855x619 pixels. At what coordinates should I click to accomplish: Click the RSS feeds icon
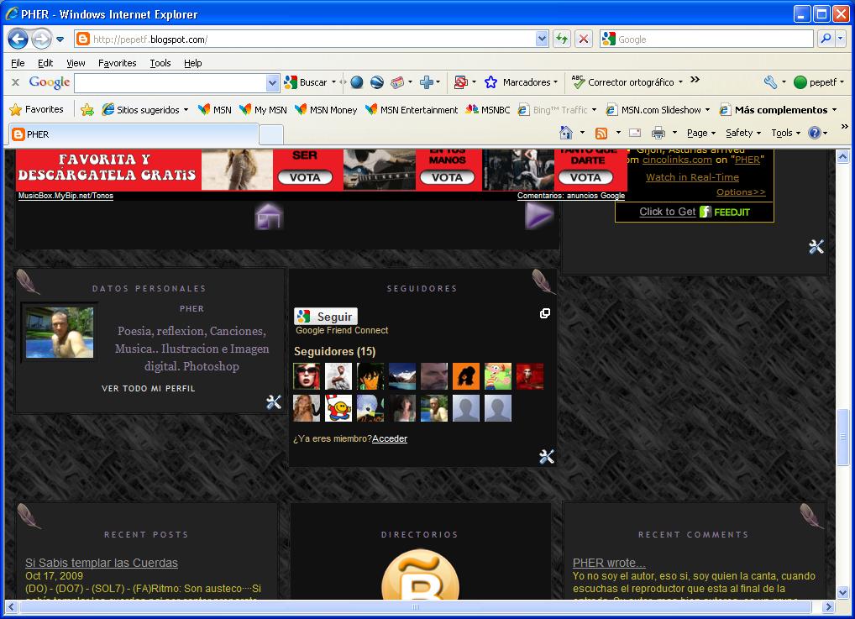[601, 133]
